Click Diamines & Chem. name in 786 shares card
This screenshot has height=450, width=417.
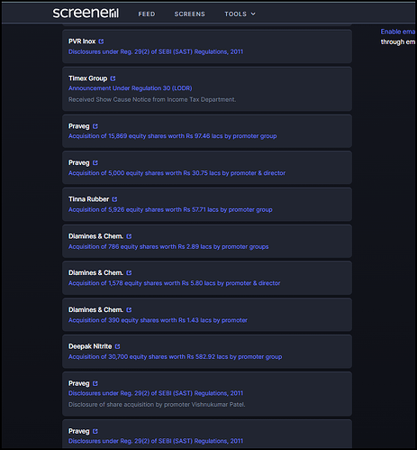pyautogui.click(x=95, y=236)
